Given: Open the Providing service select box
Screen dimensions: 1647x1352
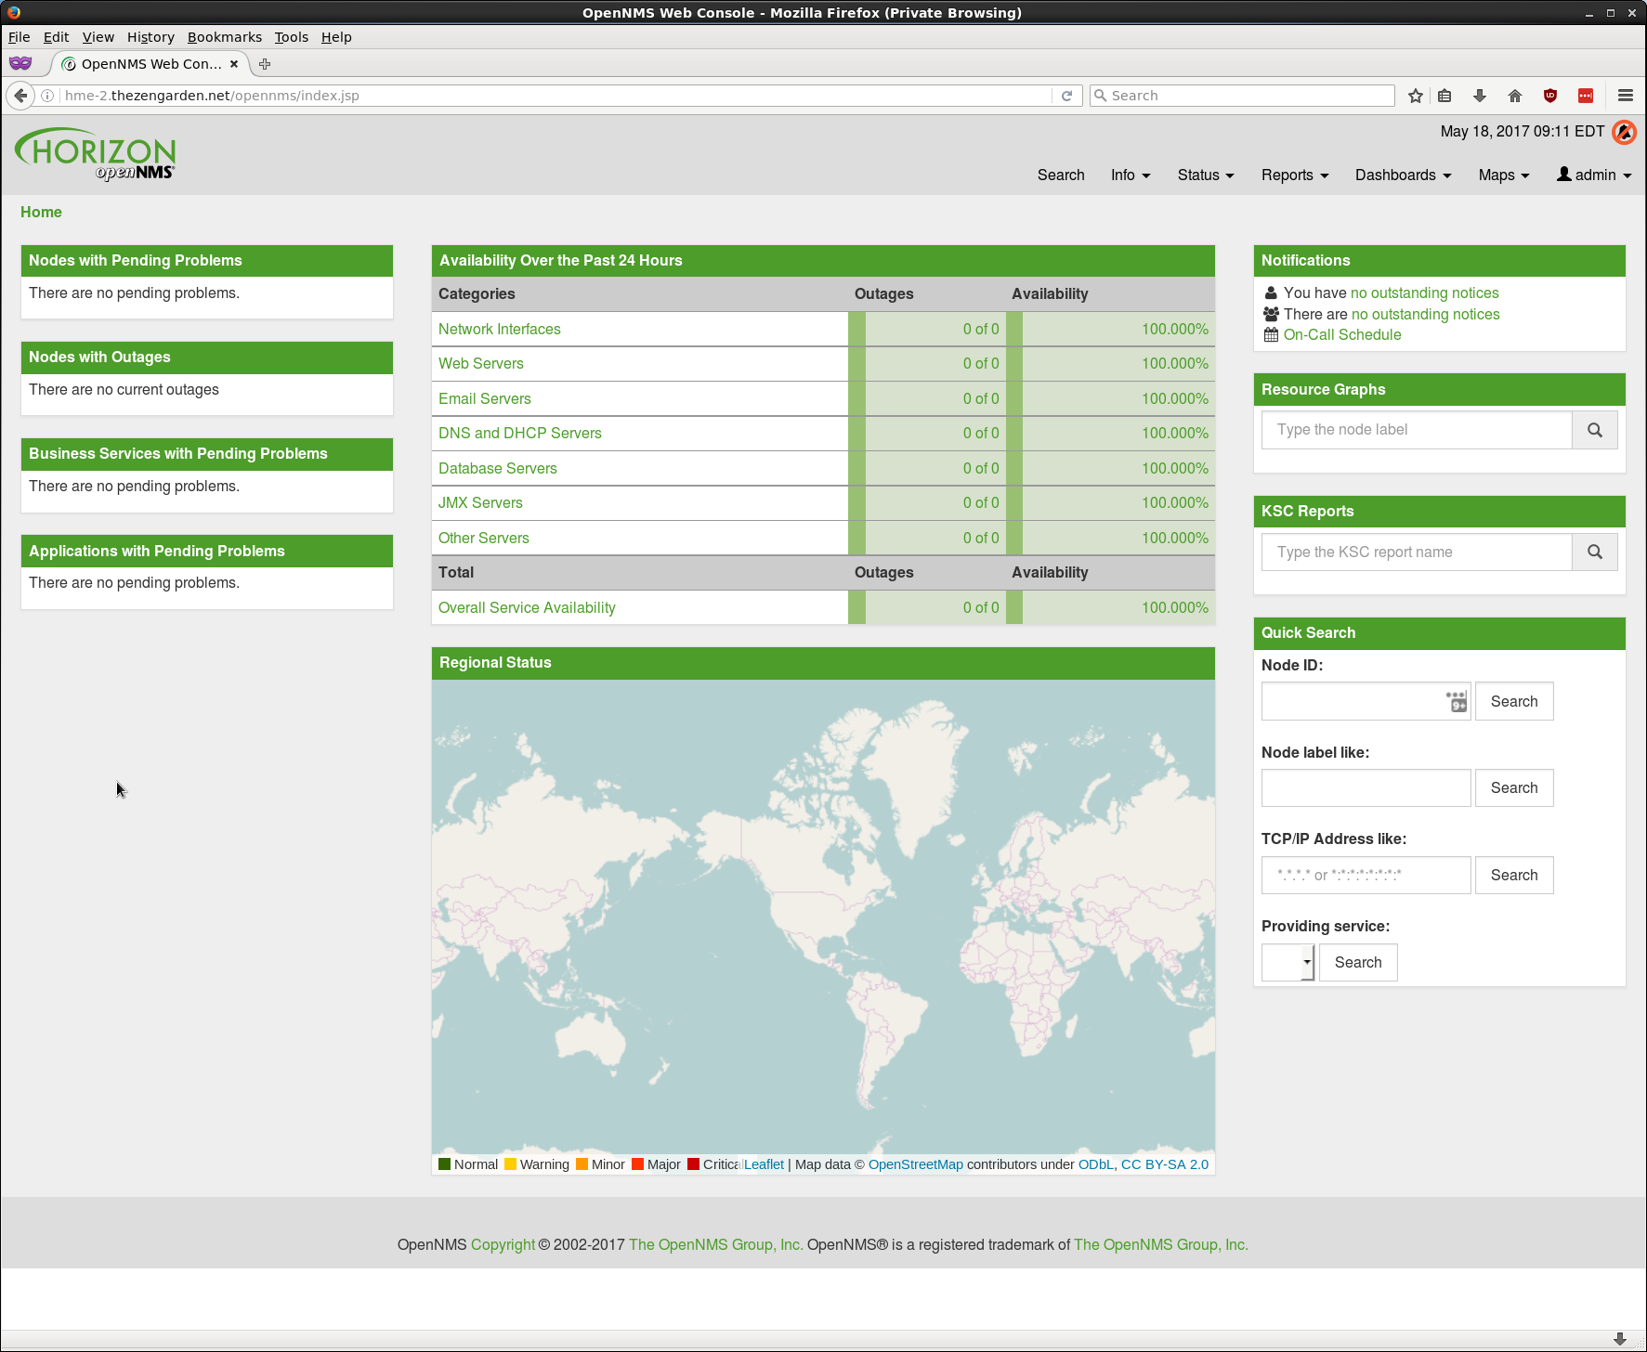Looking at the screenshot, I should click(x=1288, y=962).
